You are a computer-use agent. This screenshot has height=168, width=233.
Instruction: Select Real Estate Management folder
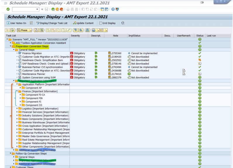[x=46, y=140]
